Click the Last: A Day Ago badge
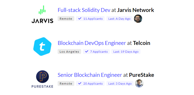Screen dimensions: 194x95 click(x=119, y=19)
